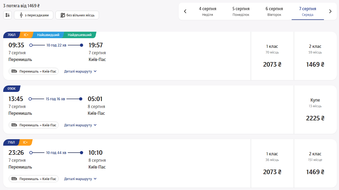Select Купе for 2225 ₴ on train 090К

point(315,110)
